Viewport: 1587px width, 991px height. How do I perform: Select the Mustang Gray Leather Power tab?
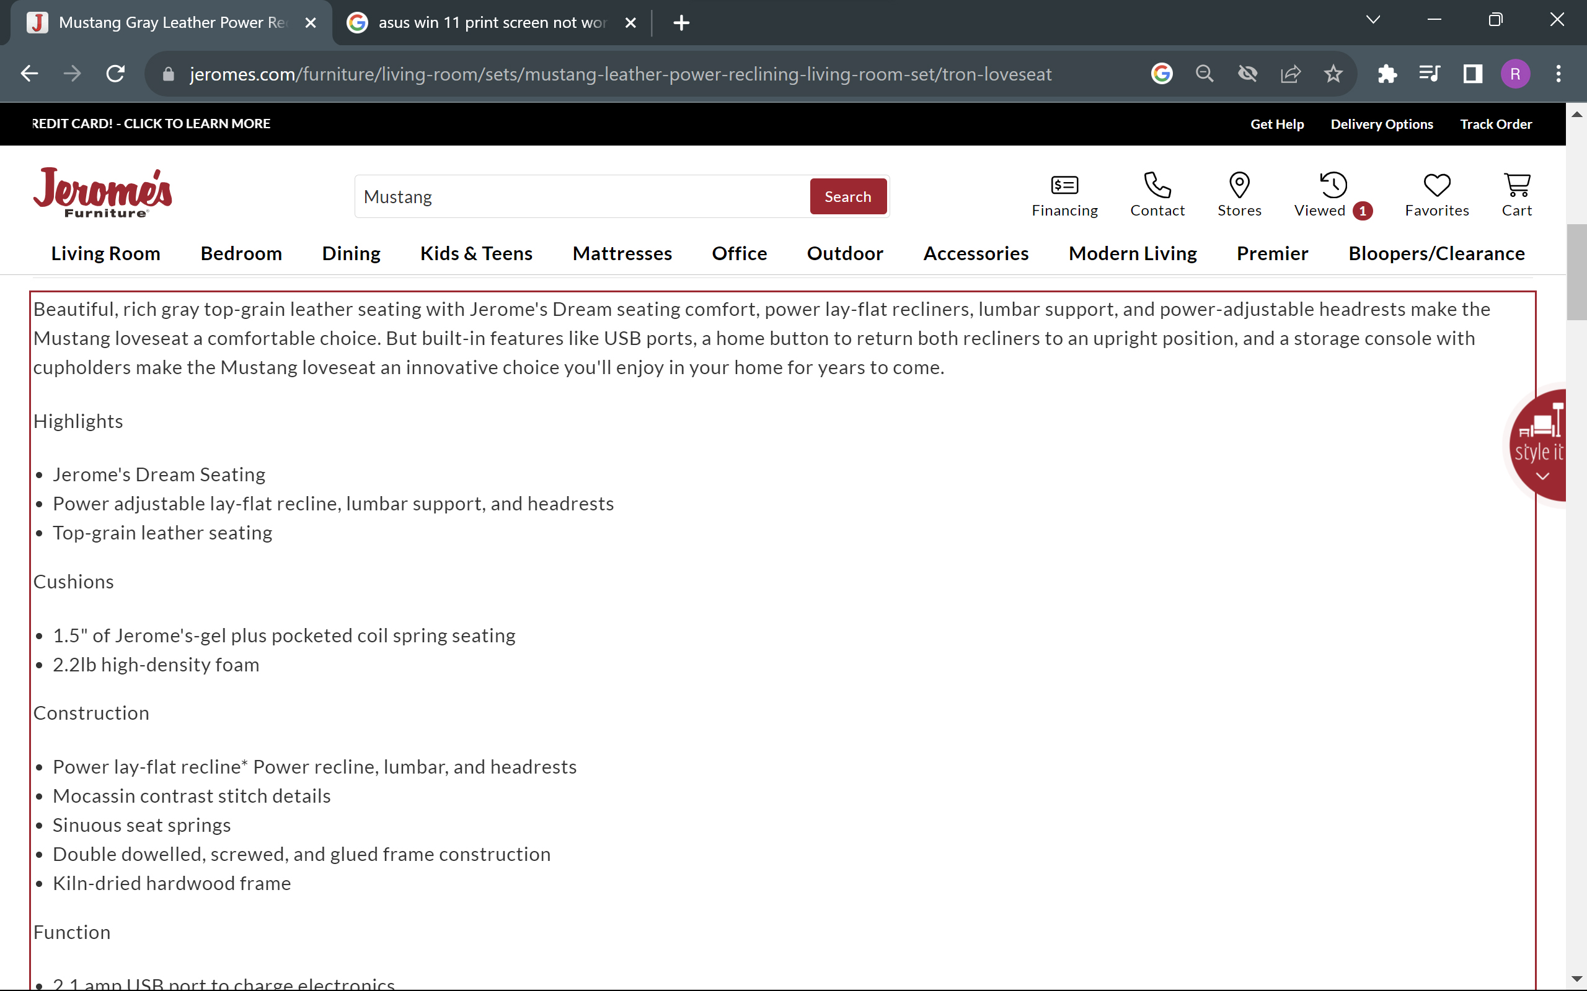(x=172, y=23)
